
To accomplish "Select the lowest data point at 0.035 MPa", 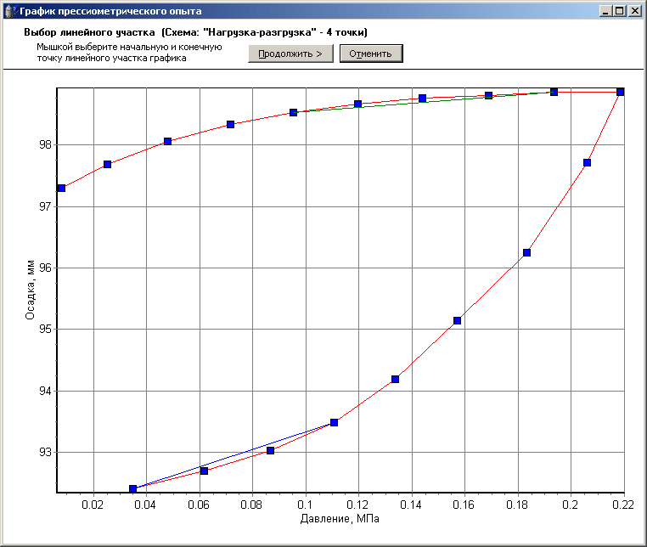I will point(133,488).
